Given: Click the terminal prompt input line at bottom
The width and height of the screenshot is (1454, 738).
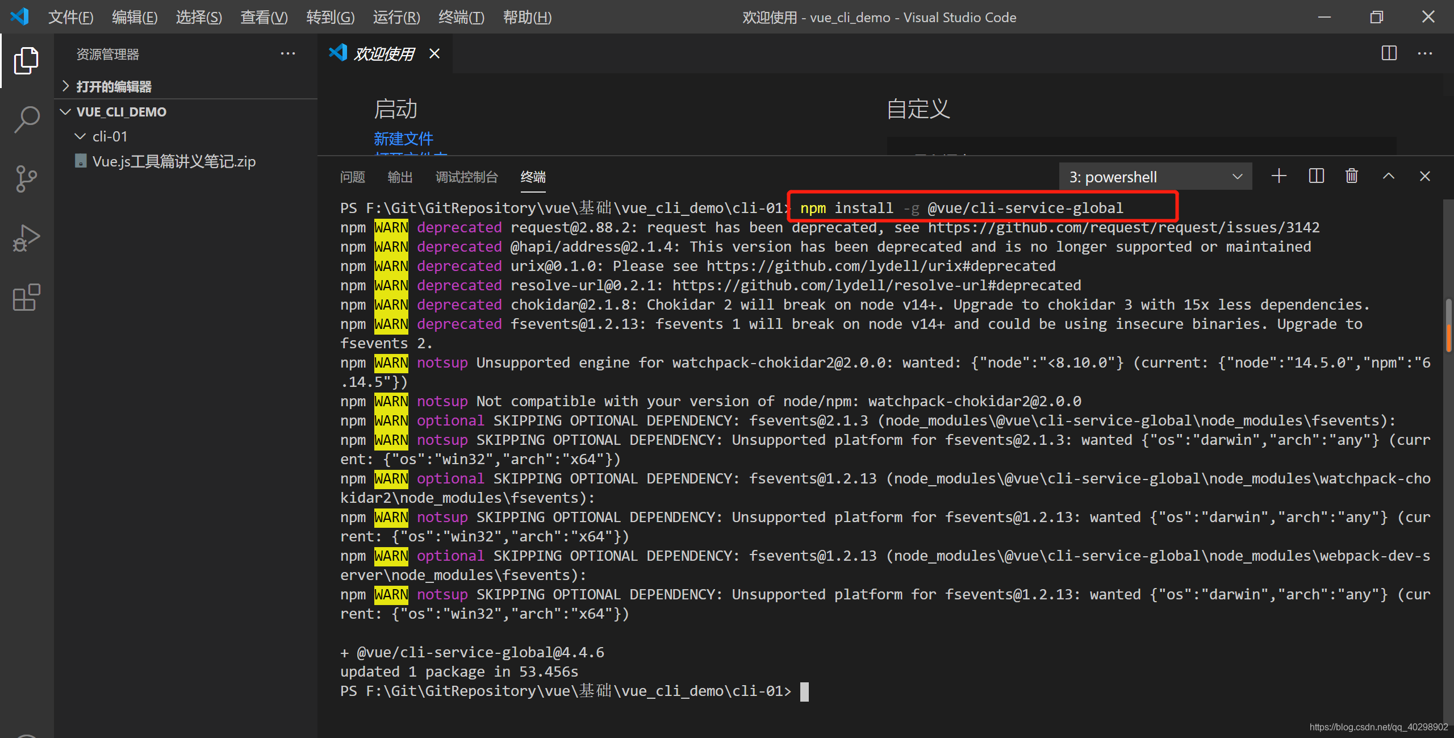Looking at the screenshot, I should [x=574, y=691].
